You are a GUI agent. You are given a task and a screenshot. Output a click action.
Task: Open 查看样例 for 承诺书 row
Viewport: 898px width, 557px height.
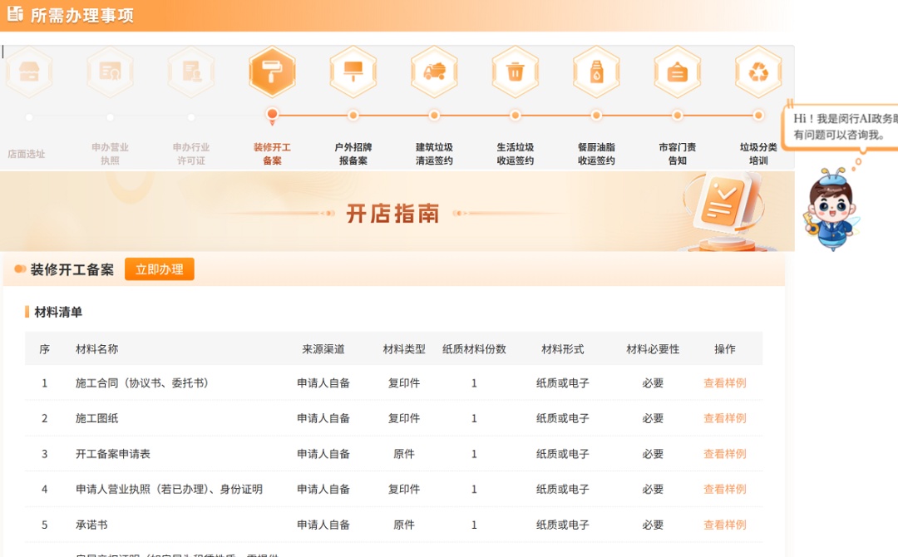(724, 525)
